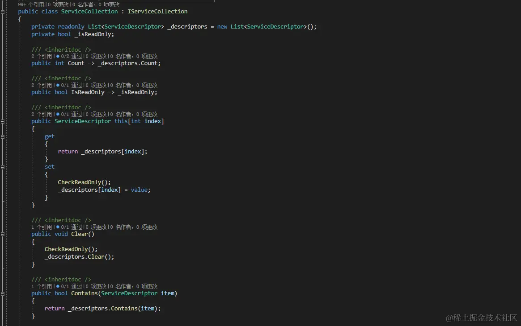The width and height of the screenshot is (521, 326).
Task: Click 'this' keyword in the indexer declaration
Action: click(x=121, y=121)
